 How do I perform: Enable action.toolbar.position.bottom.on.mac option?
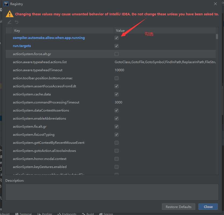(117, 78)
